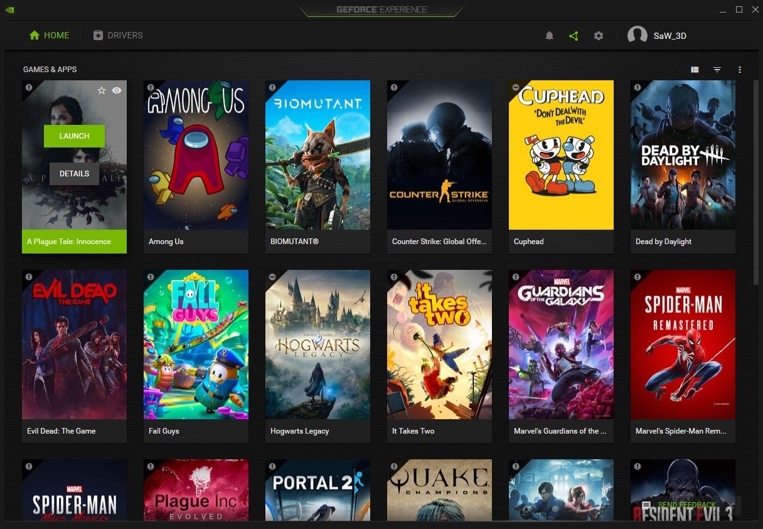Select the Portal 2 cover
The width and height of the screenshot is (763, 529).
(x=317, y=489)
